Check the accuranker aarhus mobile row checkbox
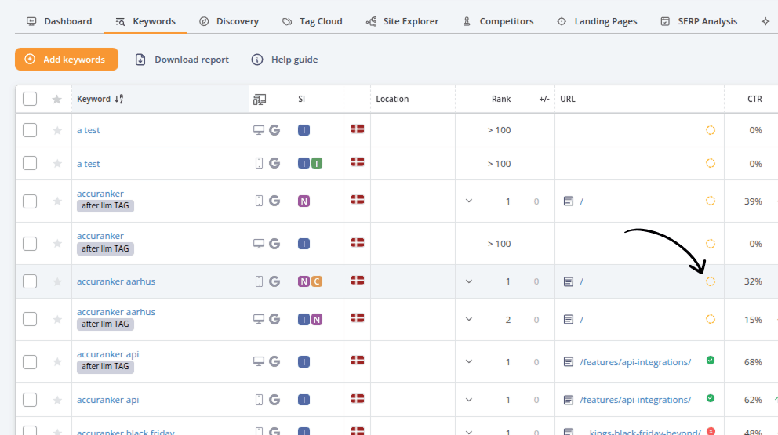Viewport: 778px width, 435px height. tap(30, 281)
